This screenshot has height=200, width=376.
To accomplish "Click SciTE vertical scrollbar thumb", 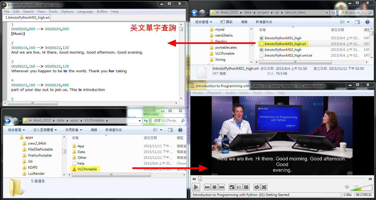I will point(181,29).
